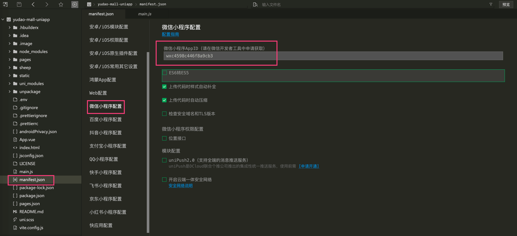Expand the pages folder arrow
Image resolution: width=517 pixels, height=236 pixels.
[10, 59]
